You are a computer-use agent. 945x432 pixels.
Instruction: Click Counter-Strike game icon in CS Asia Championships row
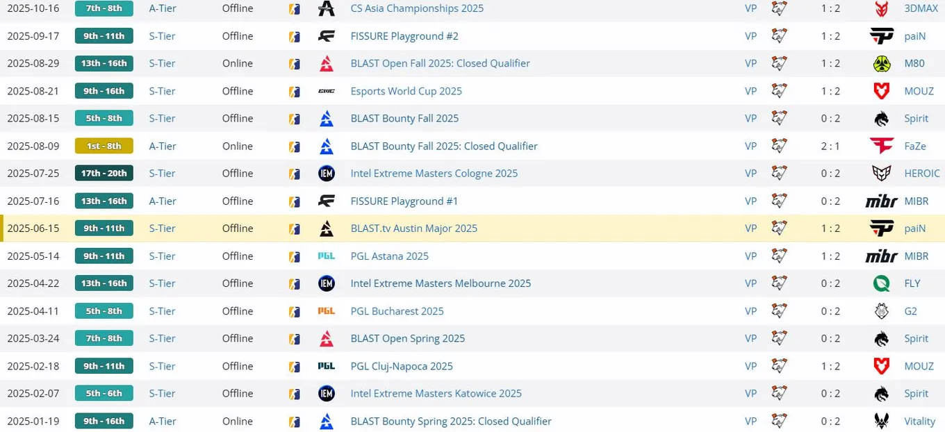click(x=295, y=8)
